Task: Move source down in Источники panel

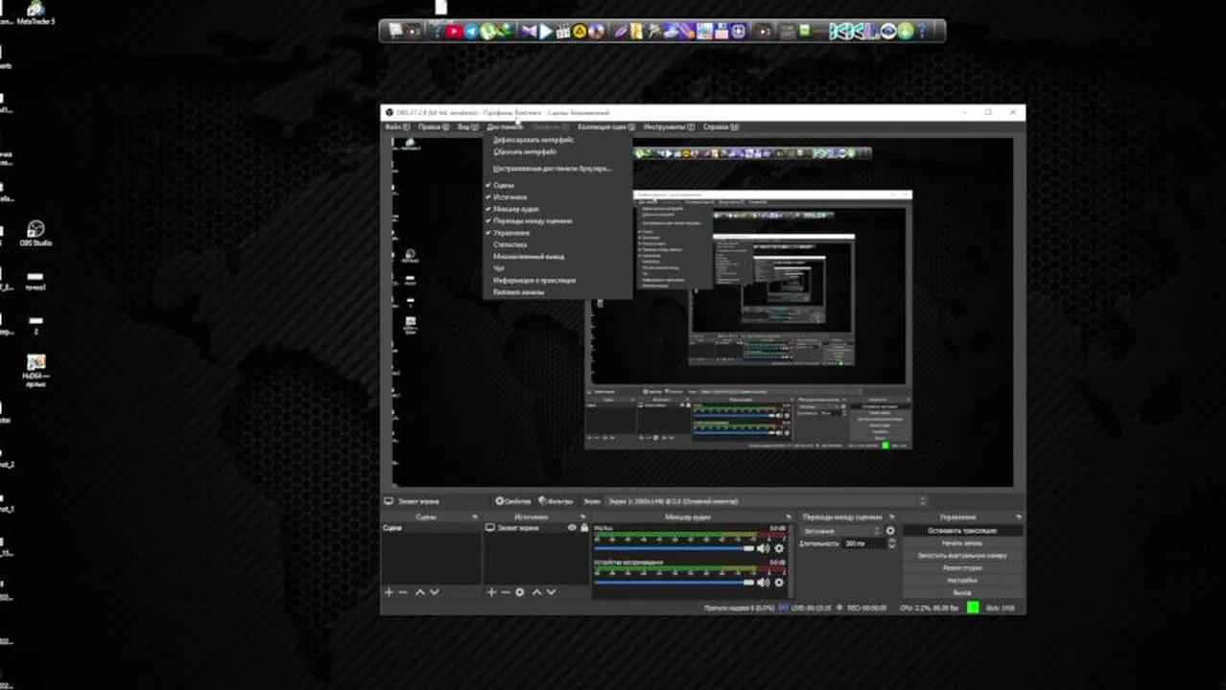Action: click(551, 592)
